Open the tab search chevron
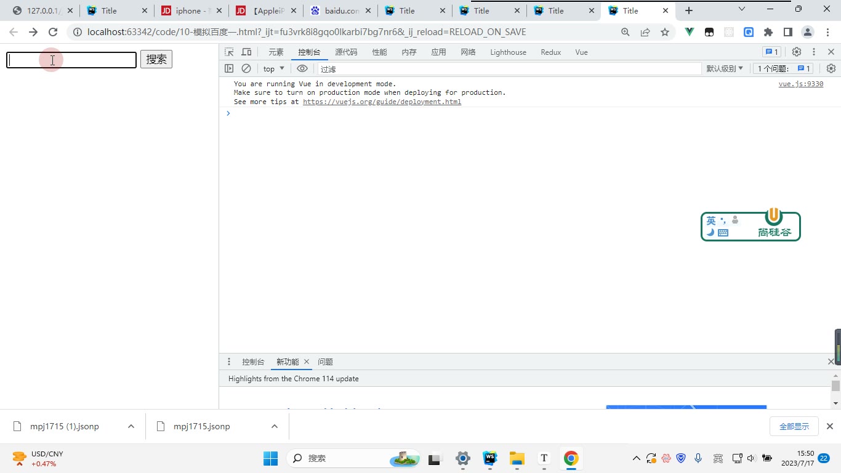The height and width of the screenshot is (473, 841). (742, 9)
